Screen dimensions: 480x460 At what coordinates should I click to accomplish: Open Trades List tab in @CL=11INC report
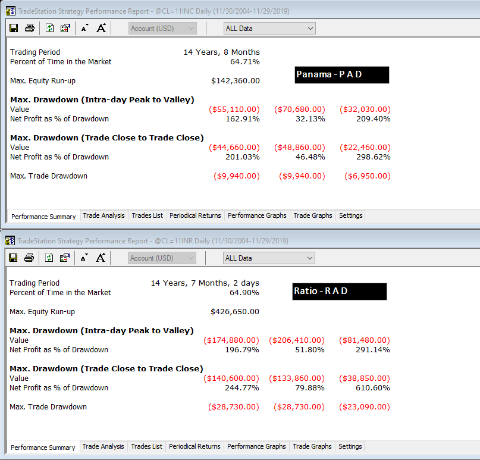147,215
